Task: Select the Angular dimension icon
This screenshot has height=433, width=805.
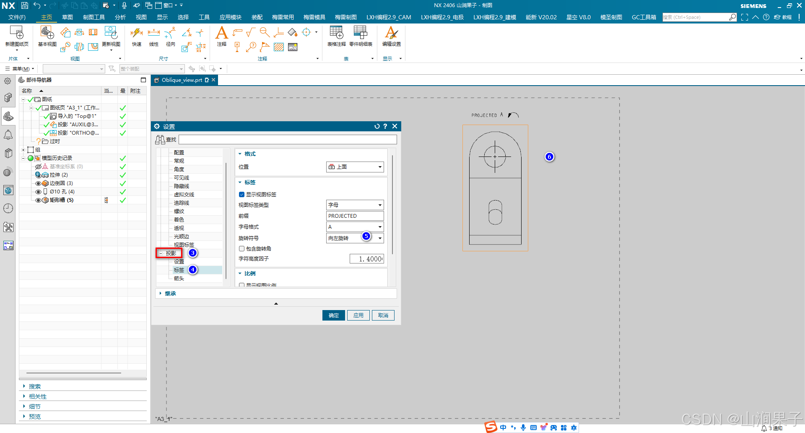Action: [x=187, y=32]
